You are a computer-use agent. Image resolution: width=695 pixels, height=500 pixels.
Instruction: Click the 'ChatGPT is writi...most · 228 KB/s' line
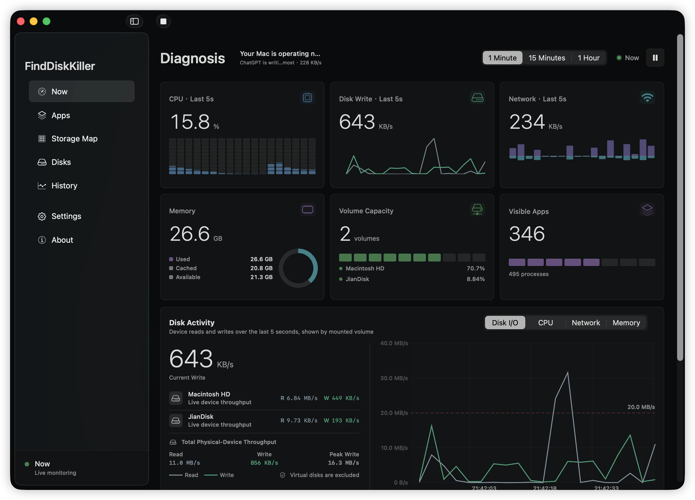(x=280, y=62)
